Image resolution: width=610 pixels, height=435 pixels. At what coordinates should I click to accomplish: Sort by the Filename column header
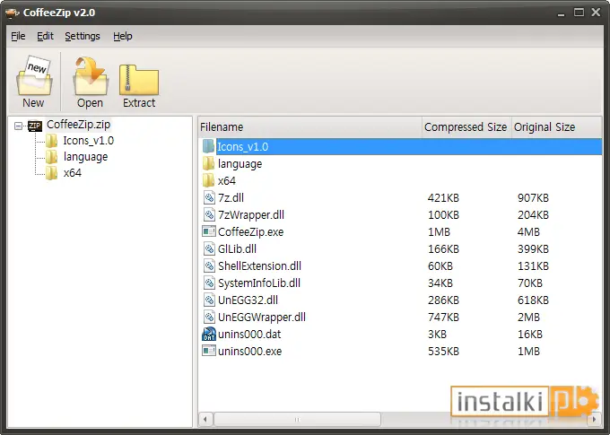tap(310, 127)
